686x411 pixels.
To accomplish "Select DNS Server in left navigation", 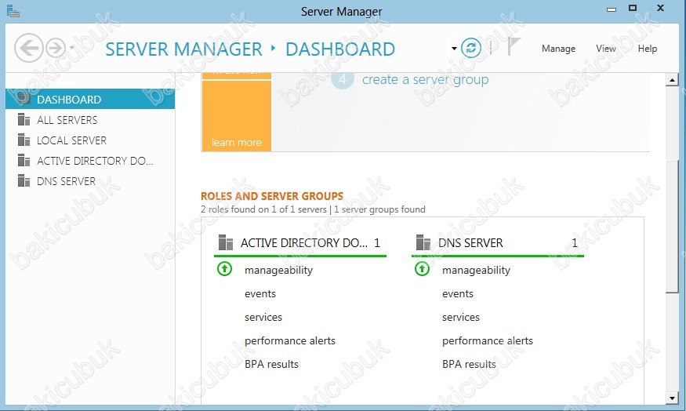I will [66, 181].
